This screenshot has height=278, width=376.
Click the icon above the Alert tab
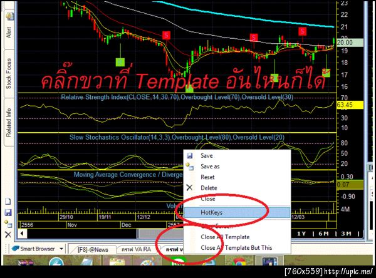coord(9,16)
